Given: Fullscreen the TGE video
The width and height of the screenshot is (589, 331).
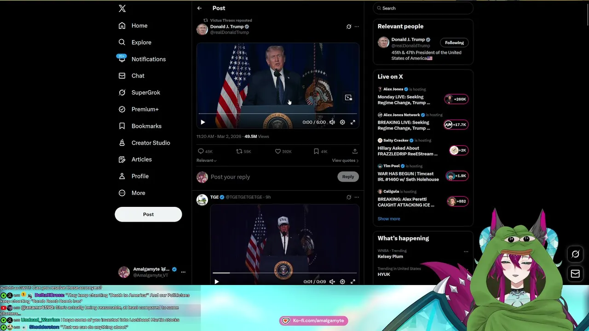Looking at the screenshot, I should (x=353, y=282).
